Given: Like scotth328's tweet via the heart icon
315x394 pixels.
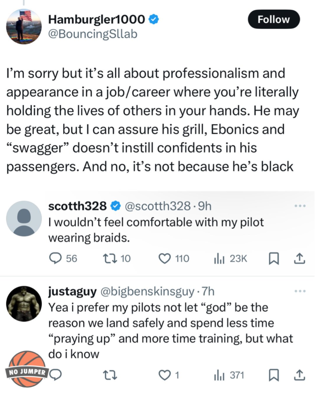Looking at the screenshot, I should coord(165,258).
